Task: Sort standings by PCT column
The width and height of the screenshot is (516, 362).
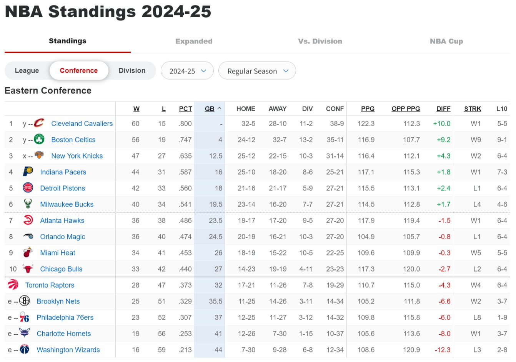Action: 185,109
